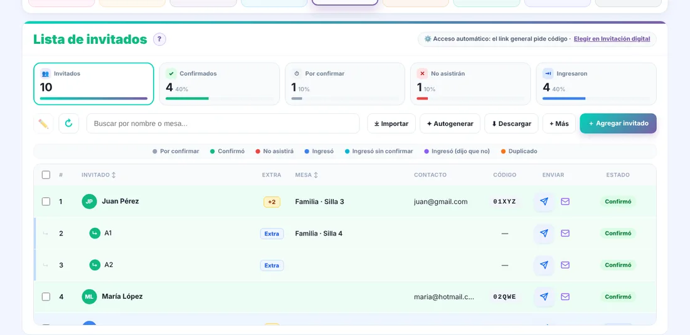The image size is (690, 335).
Task: Click the clock icon in the Por confirmar card
Action: point(297,74)
